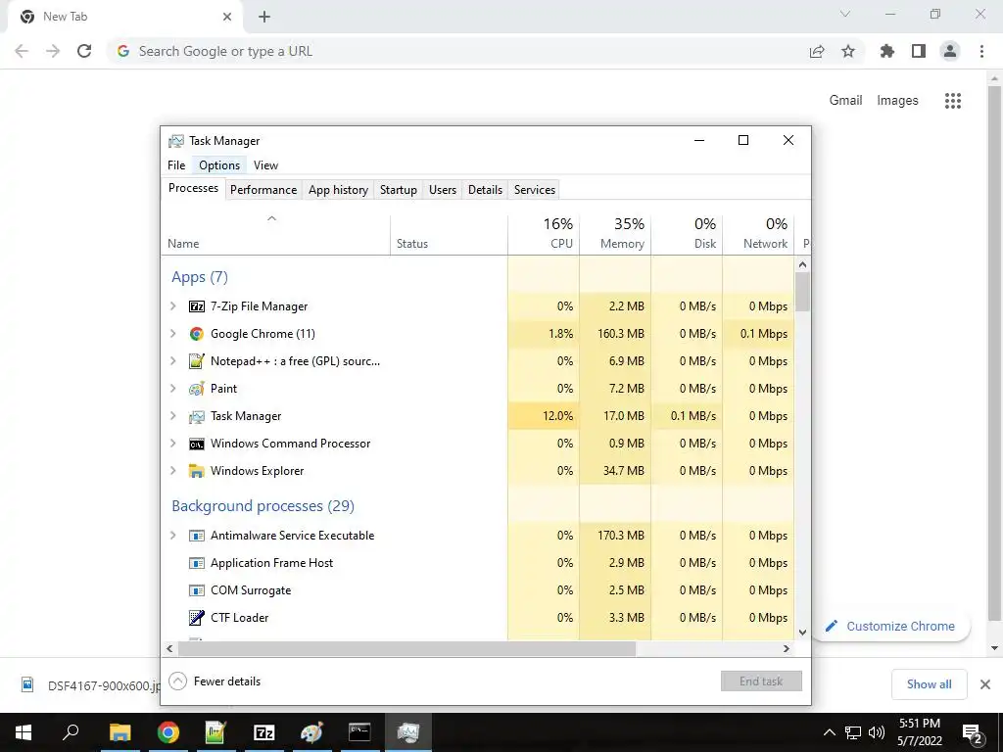Open the notification center icon

click(973, 732)
